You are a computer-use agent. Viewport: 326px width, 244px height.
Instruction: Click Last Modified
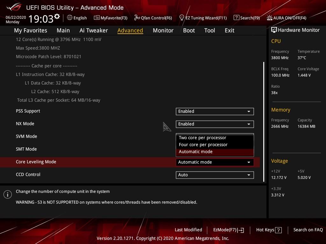(x=188, y=230)
